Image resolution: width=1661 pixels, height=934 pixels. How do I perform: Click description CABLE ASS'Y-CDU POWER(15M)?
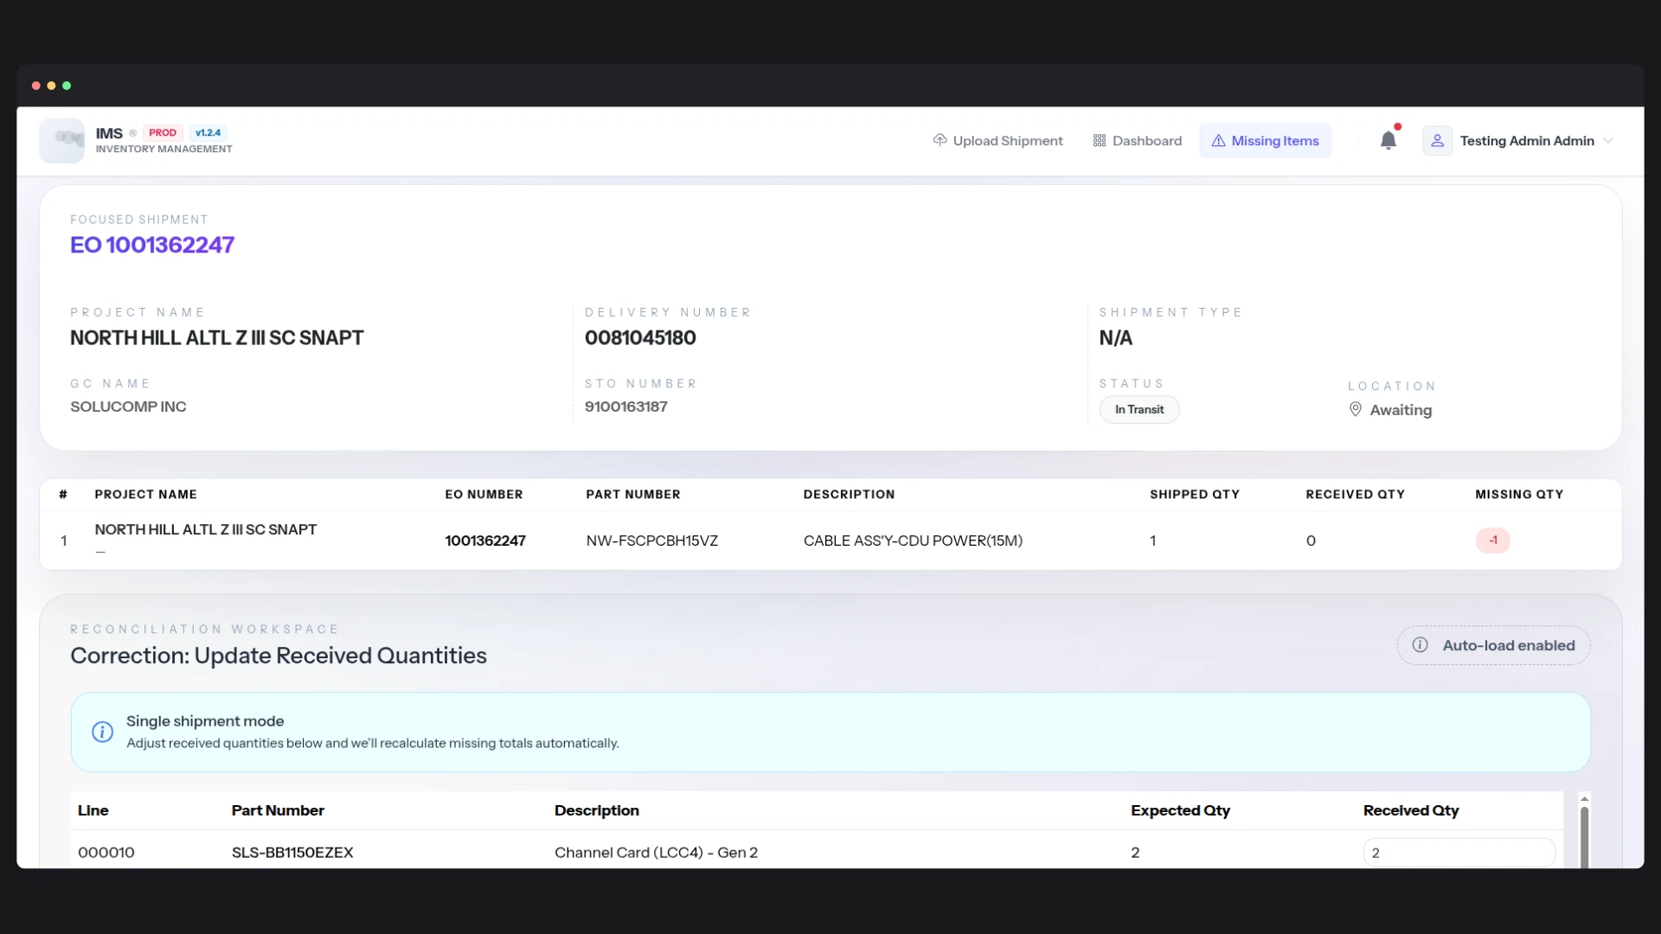913,541
